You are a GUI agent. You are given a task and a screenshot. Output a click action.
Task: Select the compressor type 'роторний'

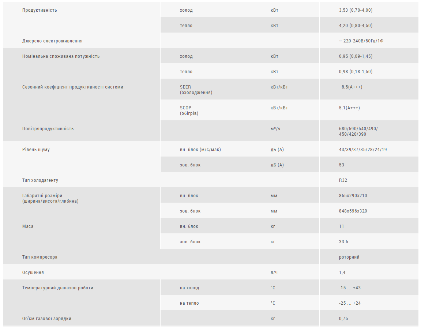[349, 257]
